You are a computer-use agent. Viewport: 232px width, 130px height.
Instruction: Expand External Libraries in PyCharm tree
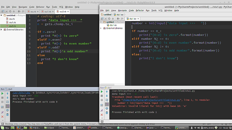point(101,28)
